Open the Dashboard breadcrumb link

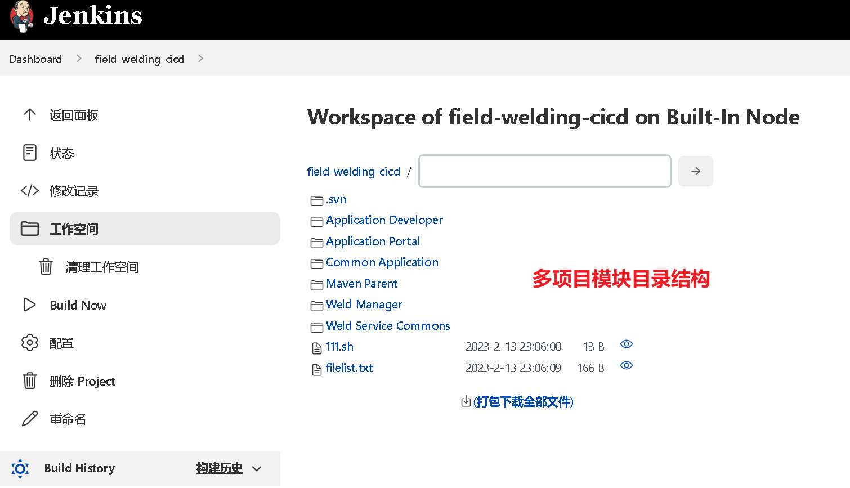35,59
